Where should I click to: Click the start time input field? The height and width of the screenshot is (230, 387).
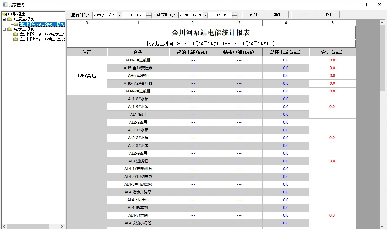[x=134, y=15]
